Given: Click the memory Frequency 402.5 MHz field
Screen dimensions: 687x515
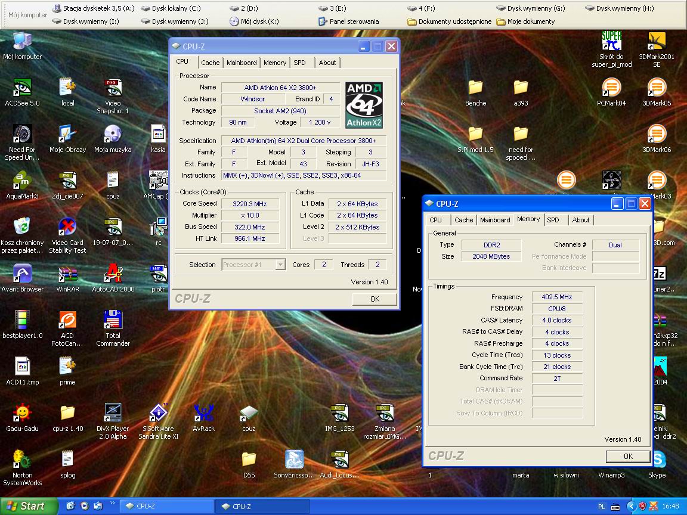Looking at the screenshot, I should 557,297.
